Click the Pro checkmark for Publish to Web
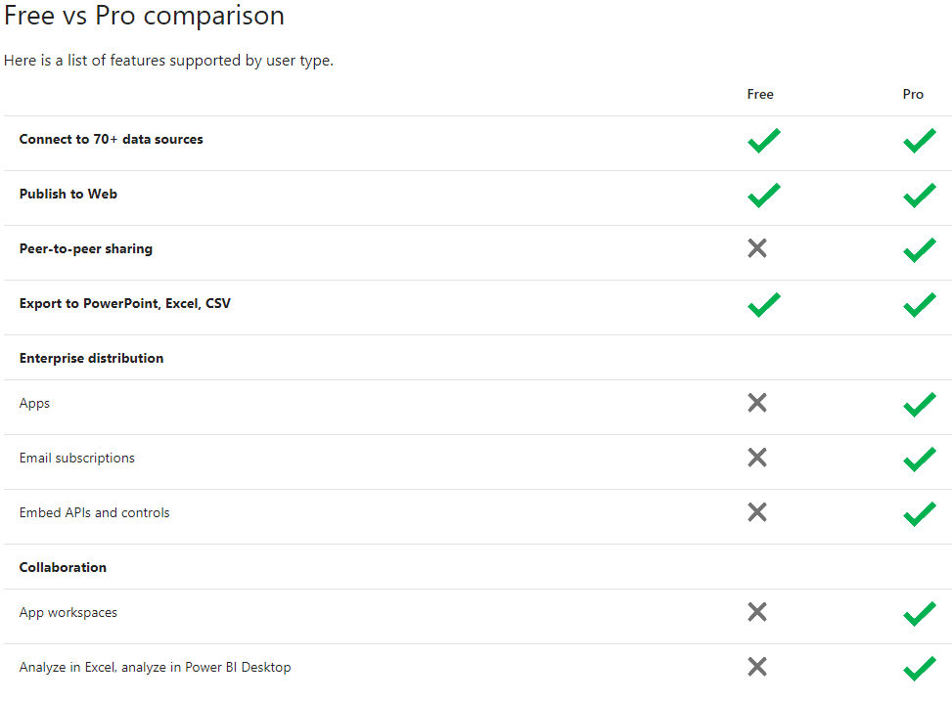Viewport: 952px width, 702px height. (x=919, y=196)
